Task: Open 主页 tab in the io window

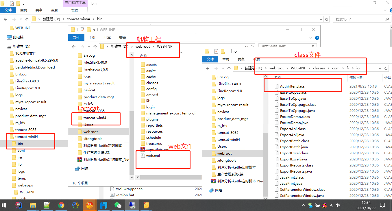Action: point(225,59)
